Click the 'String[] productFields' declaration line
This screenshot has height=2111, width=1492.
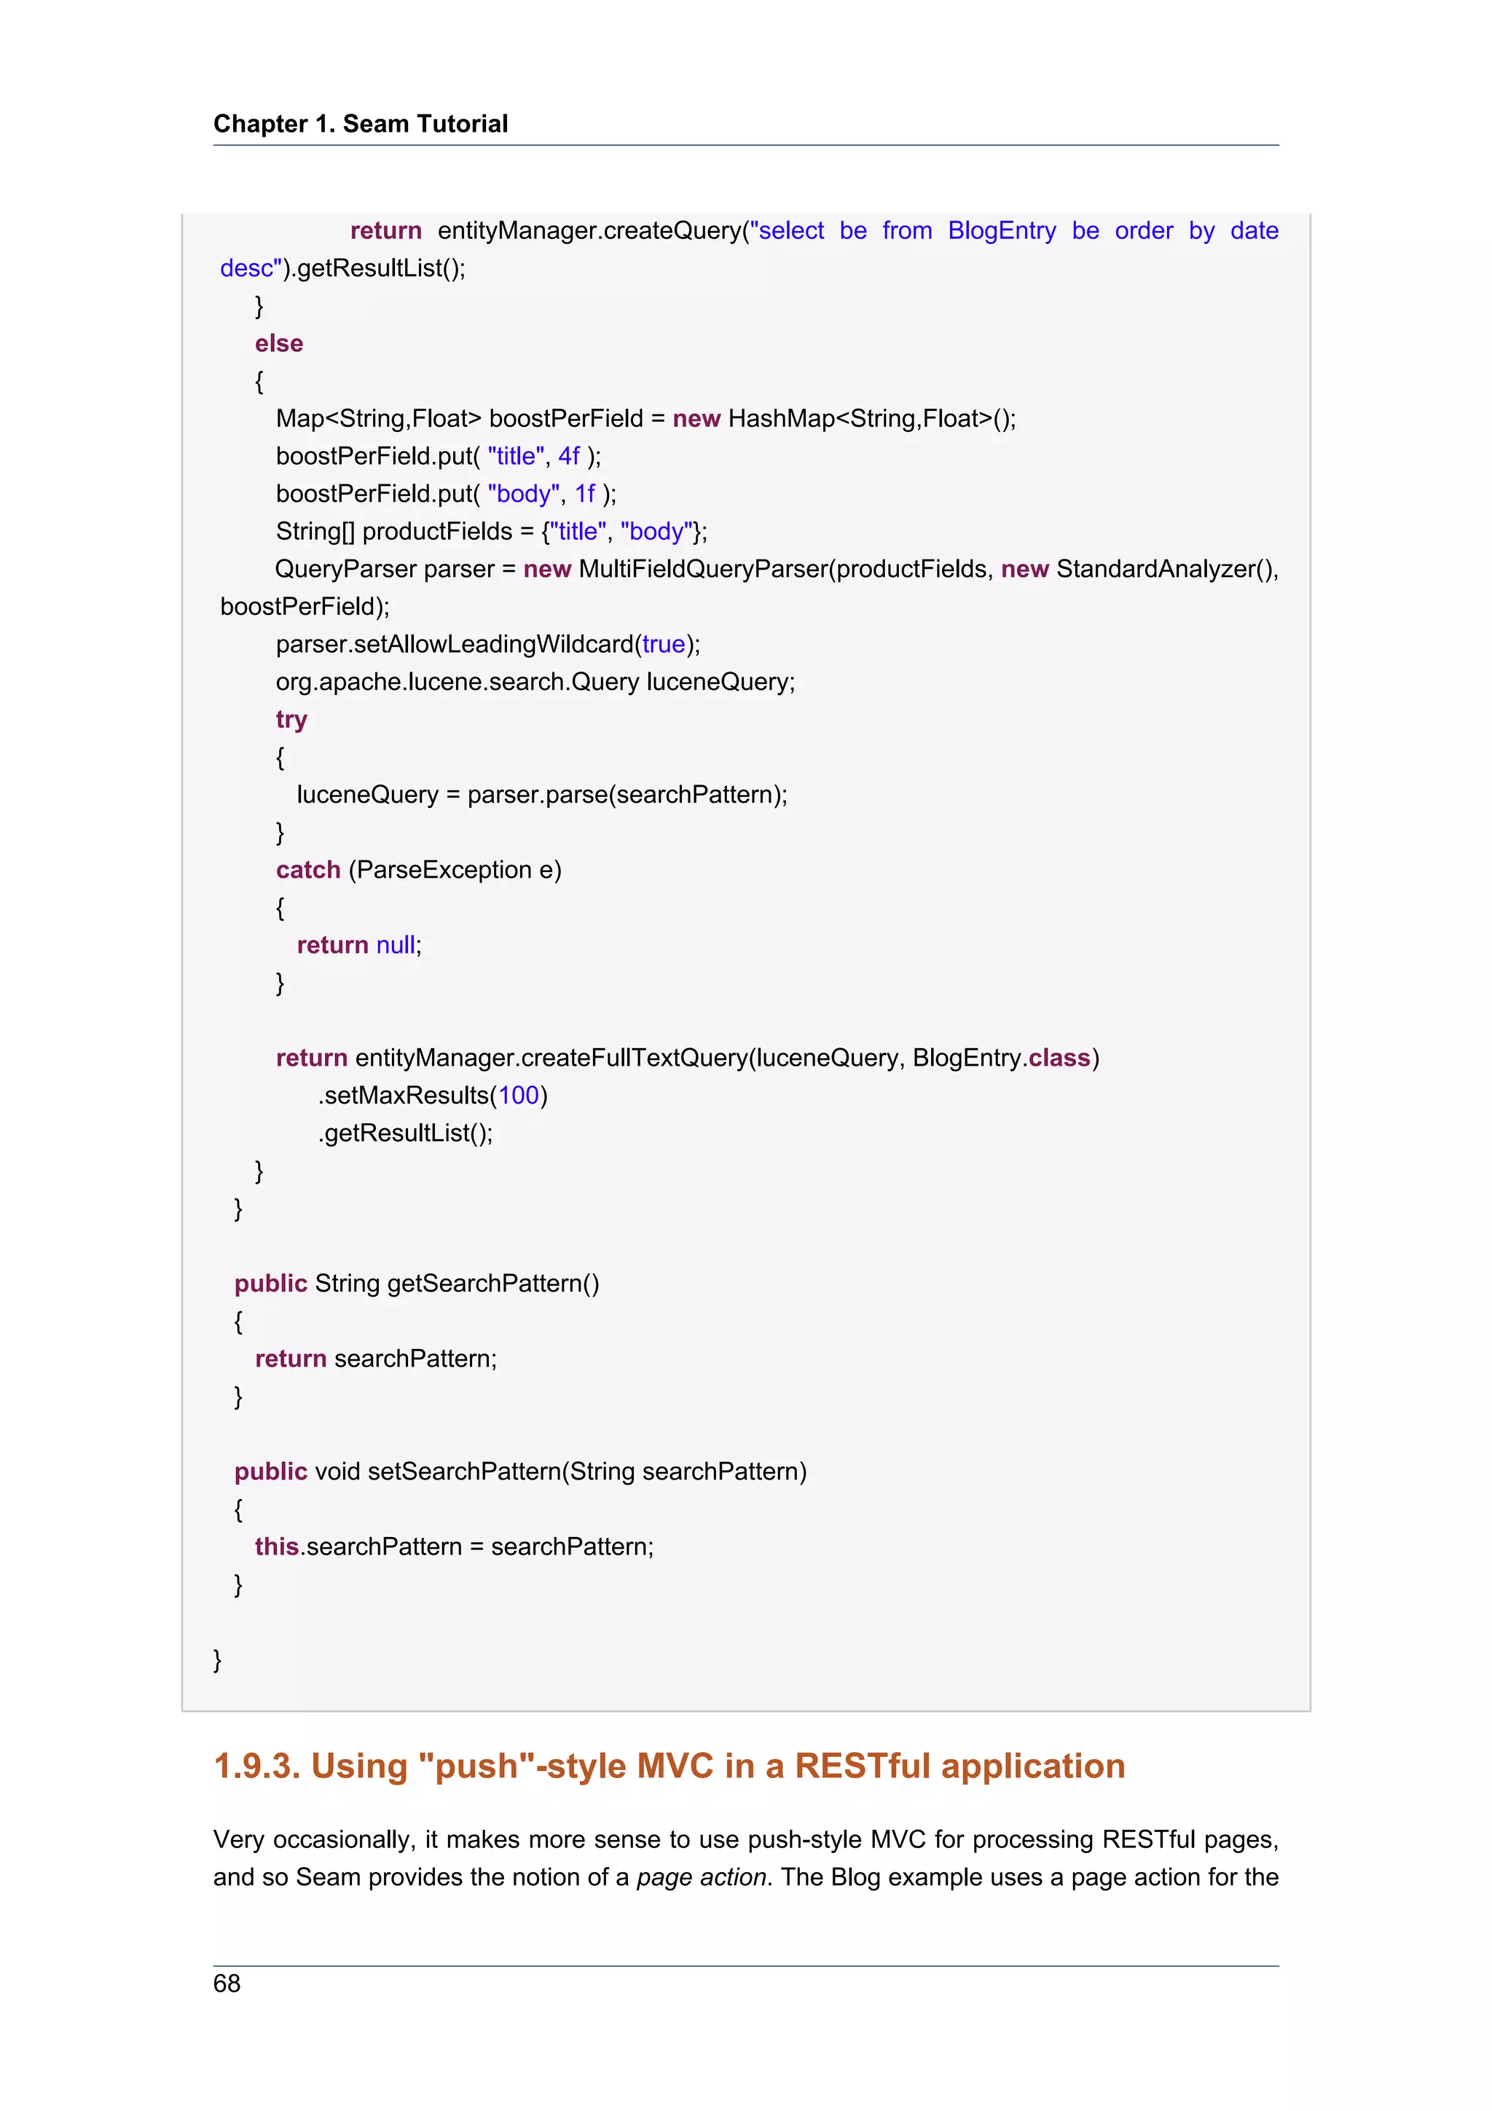[x=491, y=532]
